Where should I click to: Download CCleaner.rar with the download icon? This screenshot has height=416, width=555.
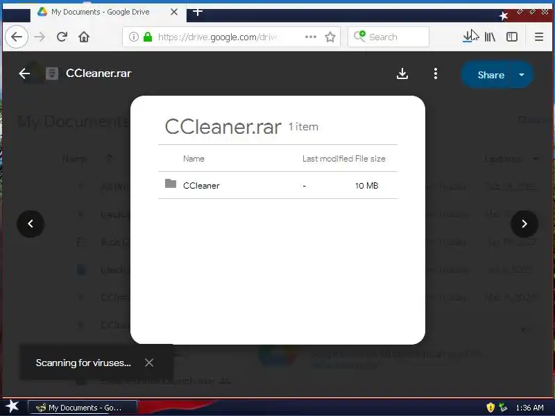tap(402, 73)
